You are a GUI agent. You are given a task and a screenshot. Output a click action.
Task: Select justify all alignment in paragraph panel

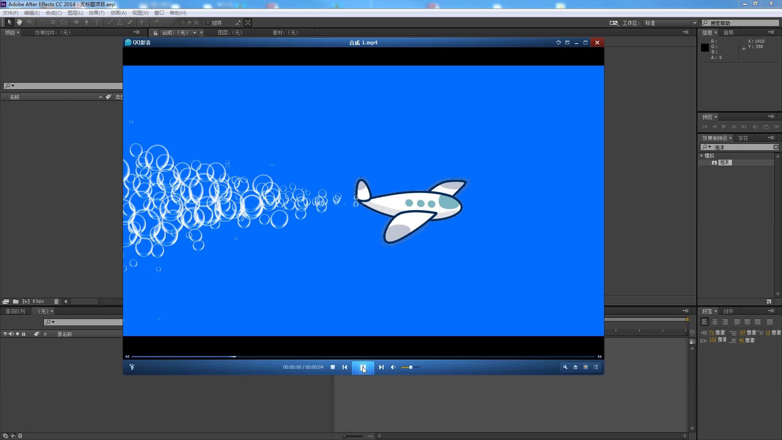pyautogui.click(x=770, y=322)
